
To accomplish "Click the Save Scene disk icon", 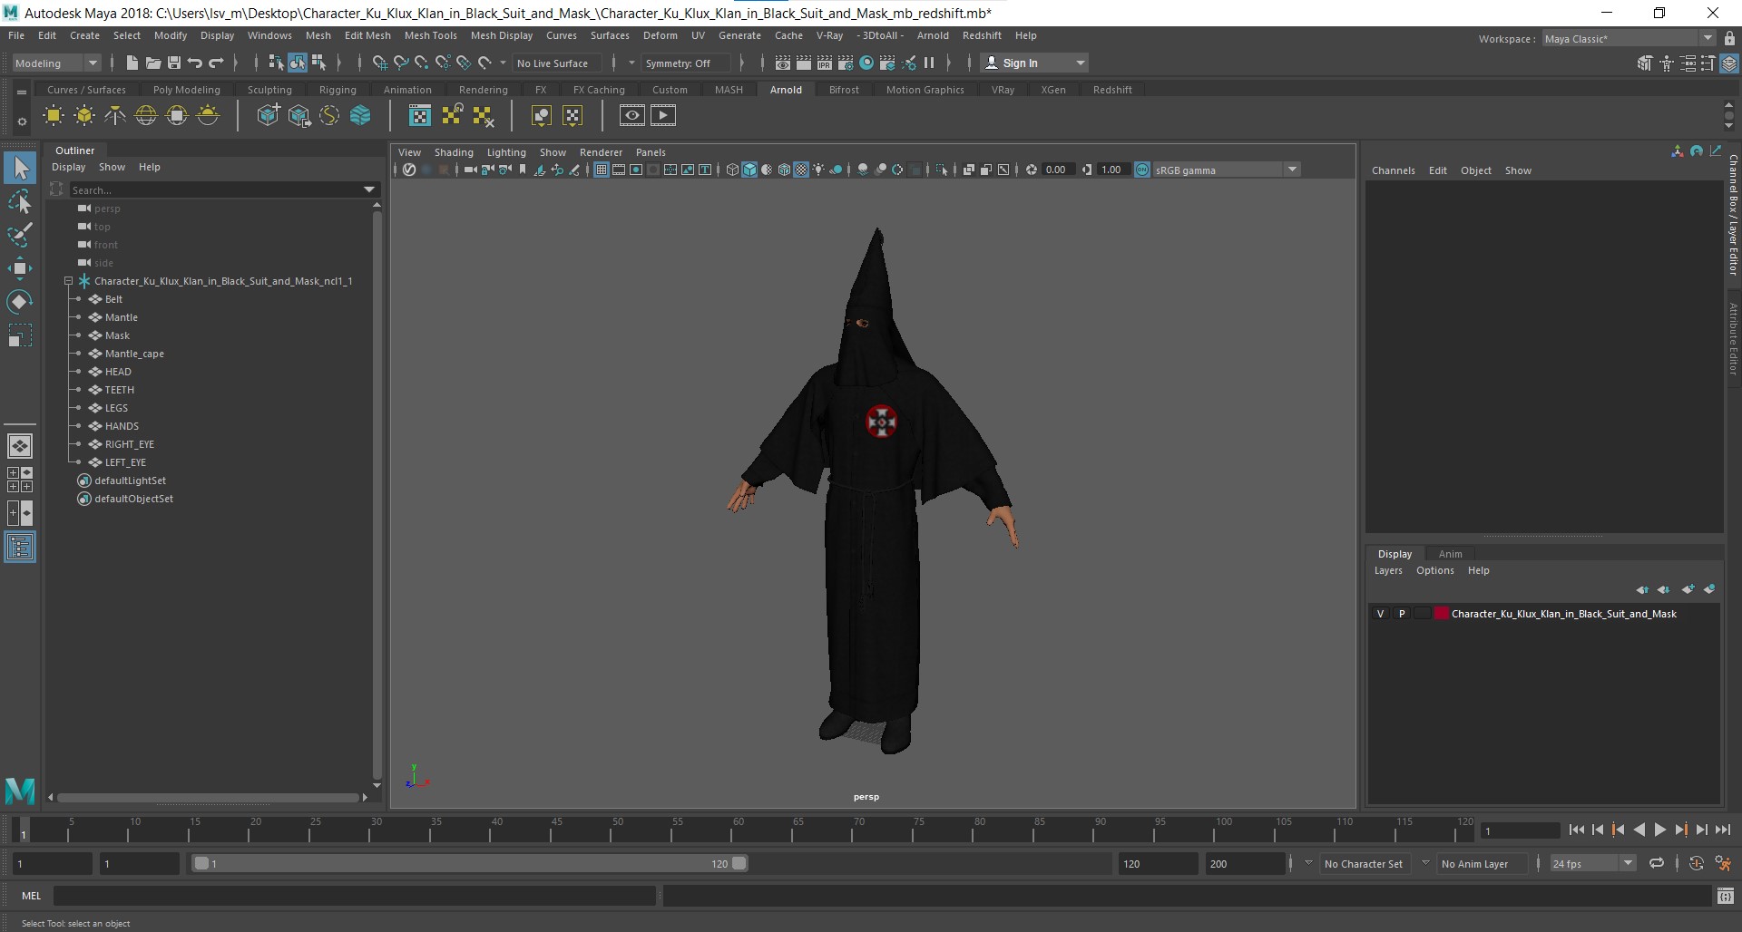I will pos(173,63).
